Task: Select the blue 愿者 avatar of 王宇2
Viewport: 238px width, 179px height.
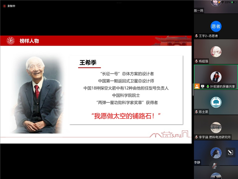Action: (x=216, y=27)
